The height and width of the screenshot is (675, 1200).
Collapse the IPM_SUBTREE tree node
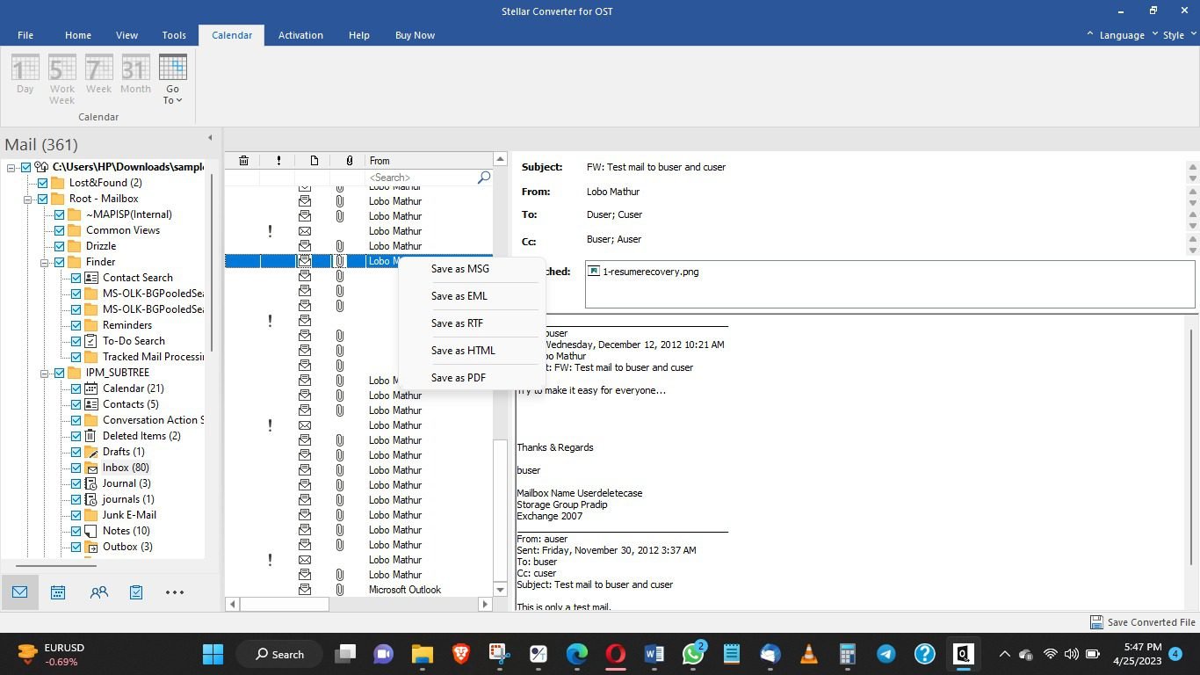point(45,373)
